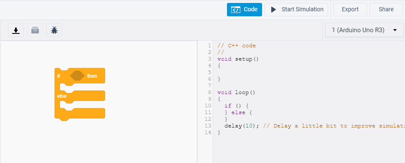The image size is (405, 163).
Task: Click the '} else {' code line
Action: pyautogui.click(x=238, y=112)
